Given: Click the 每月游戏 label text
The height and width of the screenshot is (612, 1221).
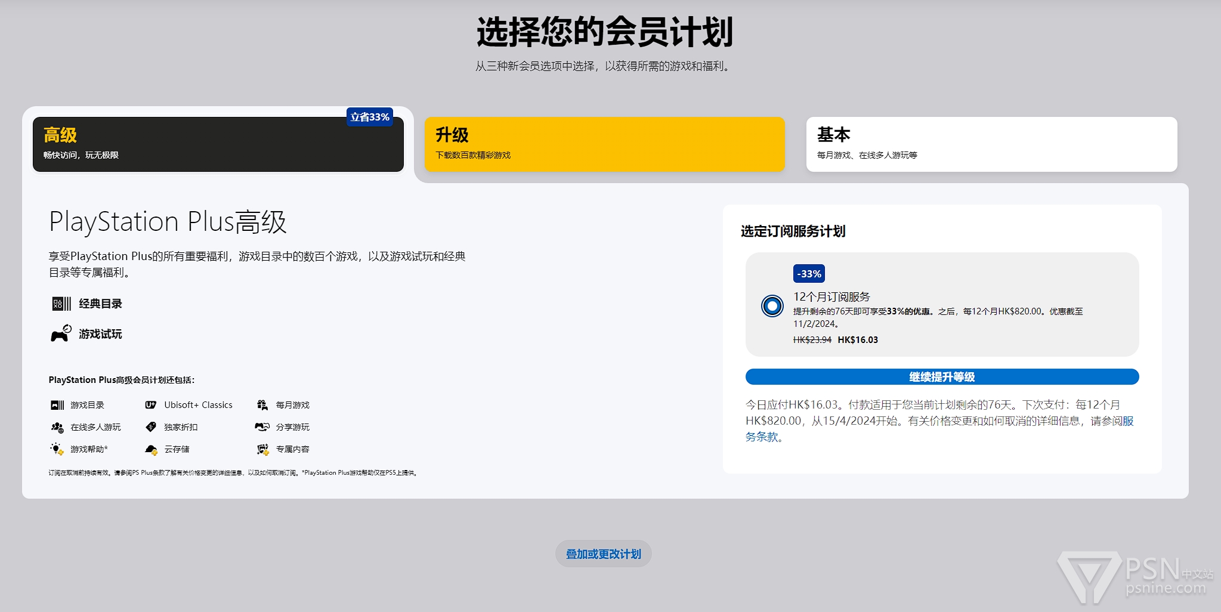Looking at the screenshot, I should coord(292,405).
